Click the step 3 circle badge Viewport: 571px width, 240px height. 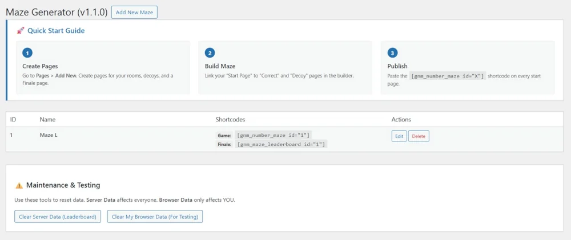coord(392,53)
